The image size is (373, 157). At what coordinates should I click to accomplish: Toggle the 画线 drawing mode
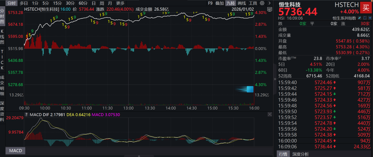tap(241, 3)
